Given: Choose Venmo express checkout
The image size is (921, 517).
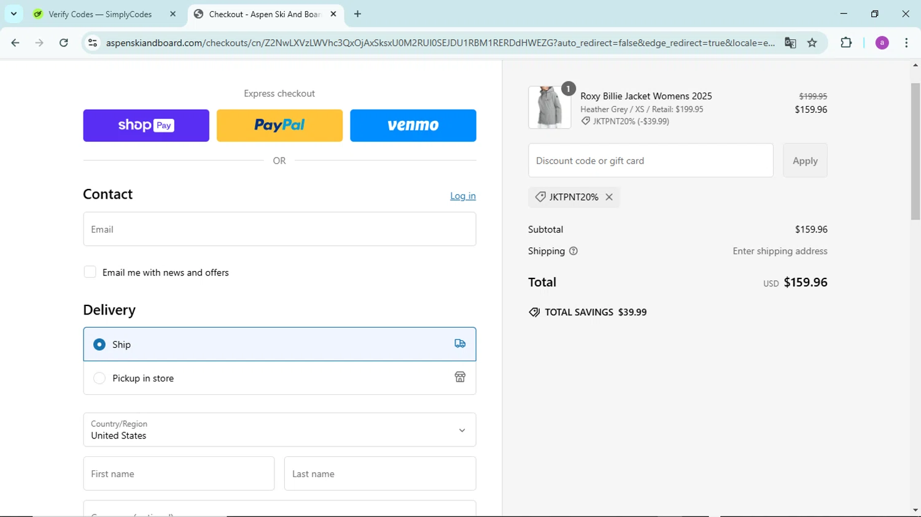Looking at the screenshot, I should coord(413,126).
